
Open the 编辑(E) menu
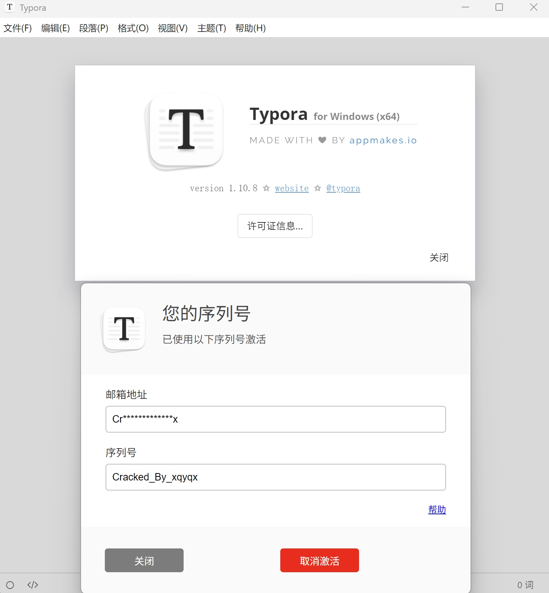[x=55, y=28]
